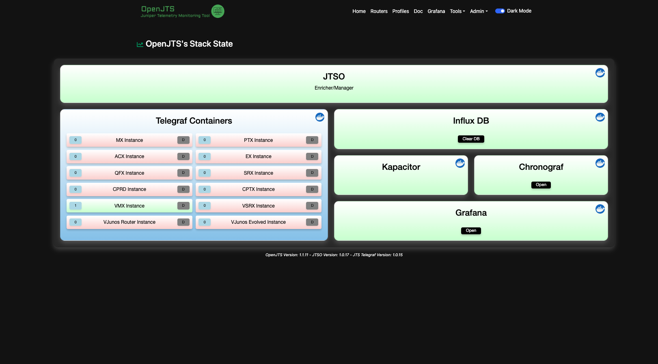658x364 pixels.
Task: Toggle the Dark Mode switch
Action: pyautogui.click(x=500, y=11)
